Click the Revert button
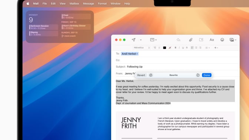The height and width of the screenshot is (140, 249). [x=141, y=75]
